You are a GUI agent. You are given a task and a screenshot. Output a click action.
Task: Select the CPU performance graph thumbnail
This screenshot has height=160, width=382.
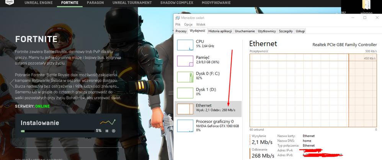point(185,45)
